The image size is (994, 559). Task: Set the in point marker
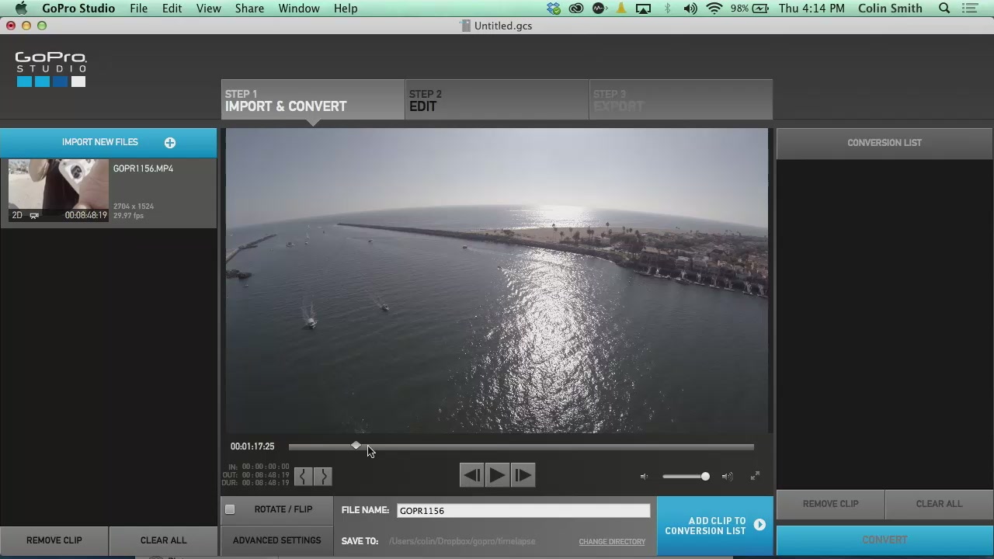(x=303, y=476)
